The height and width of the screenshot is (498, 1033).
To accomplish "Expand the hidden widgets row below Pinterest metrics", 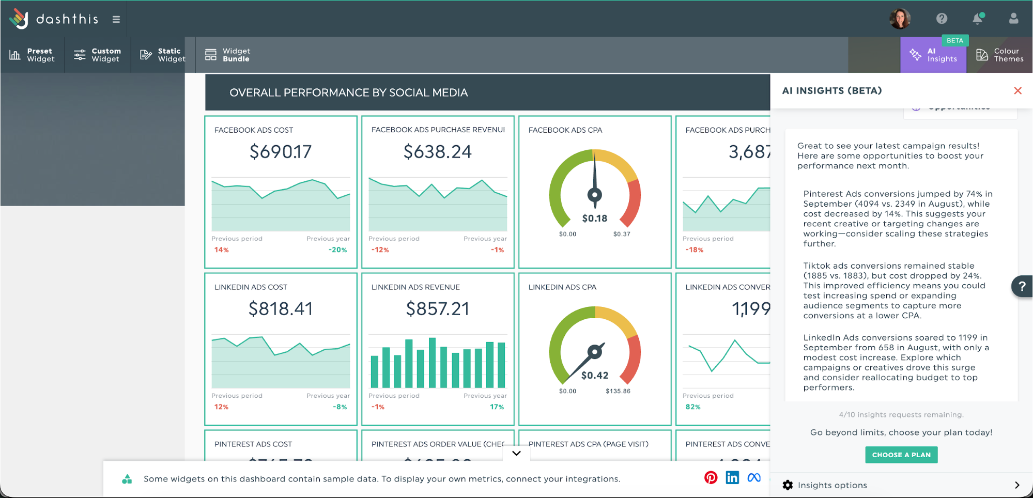I will click(516, 453).
